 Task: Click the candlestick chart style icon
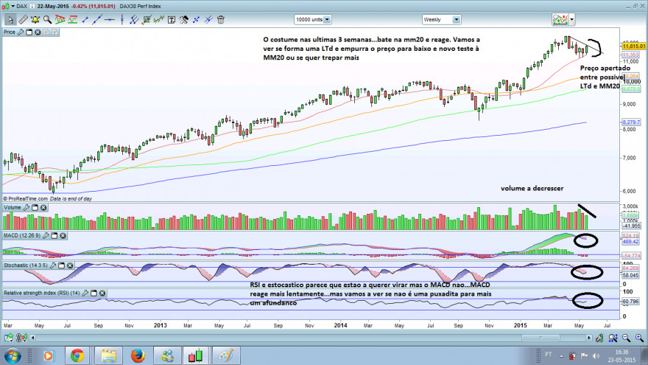[5, 6]
